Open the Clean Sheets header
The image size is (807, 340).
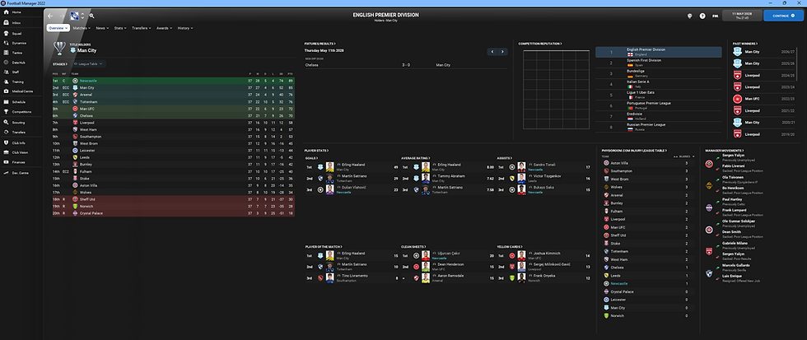point(413,247)
